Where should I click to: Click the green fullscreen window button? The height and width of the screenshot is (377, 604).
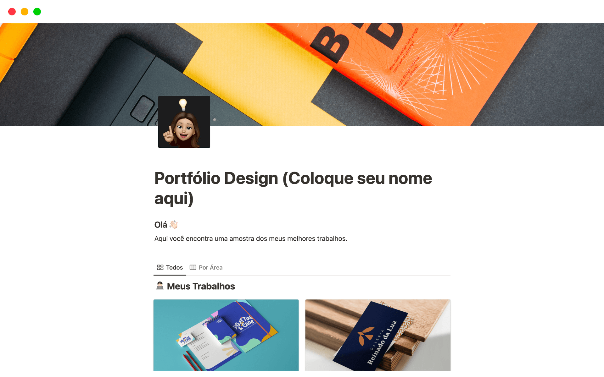(x=37, y=12)
